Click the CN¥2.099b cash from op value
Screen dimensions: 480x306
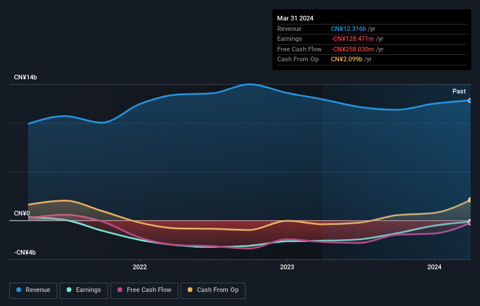347,60
